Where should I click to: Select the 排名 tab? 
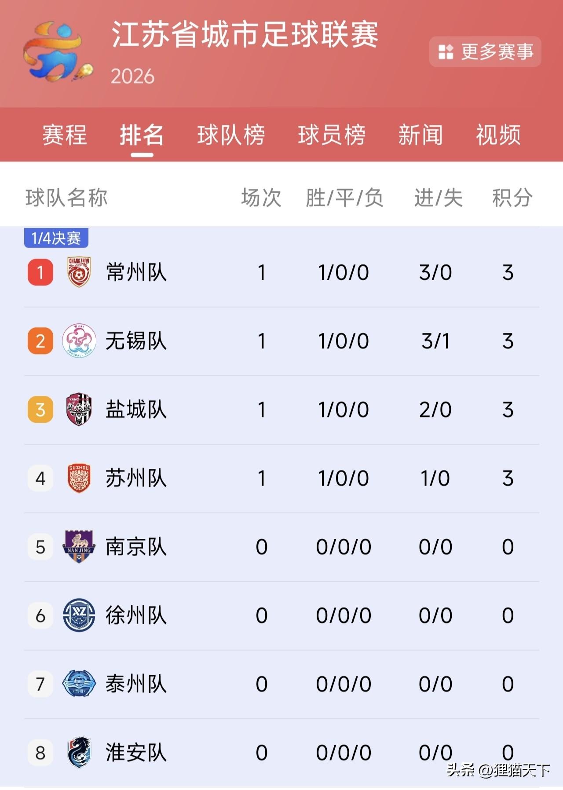(142, 135)
